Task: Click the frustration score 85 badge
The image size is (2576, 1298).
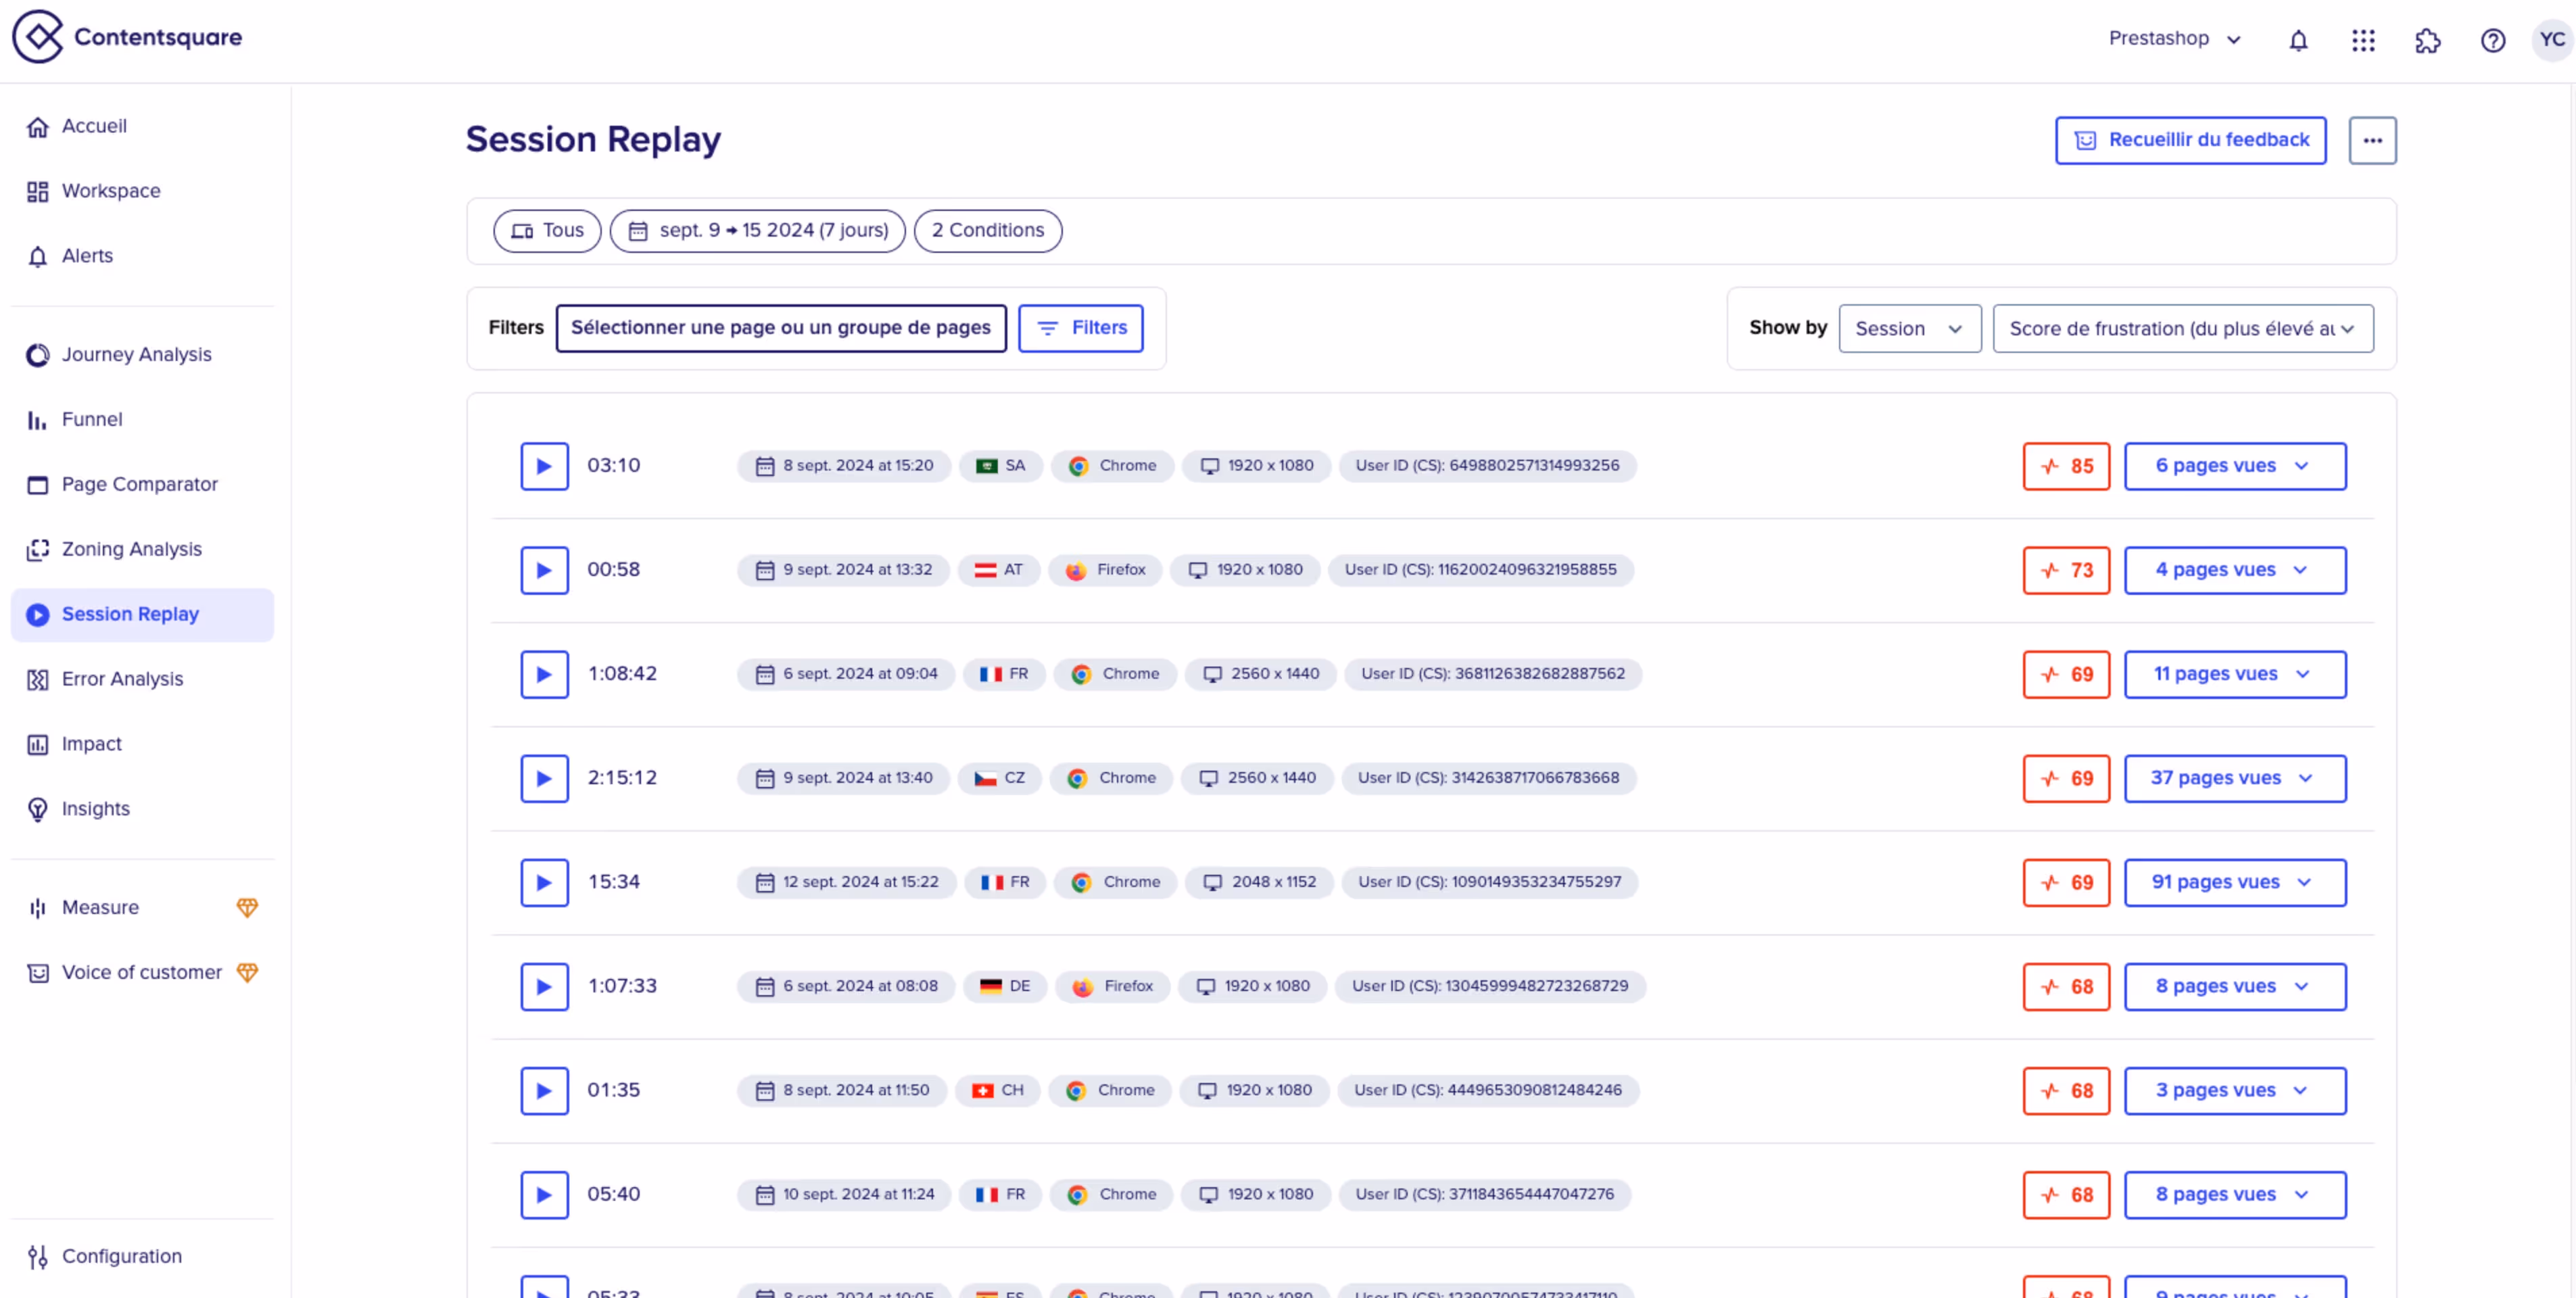Action: [2066, 466]
